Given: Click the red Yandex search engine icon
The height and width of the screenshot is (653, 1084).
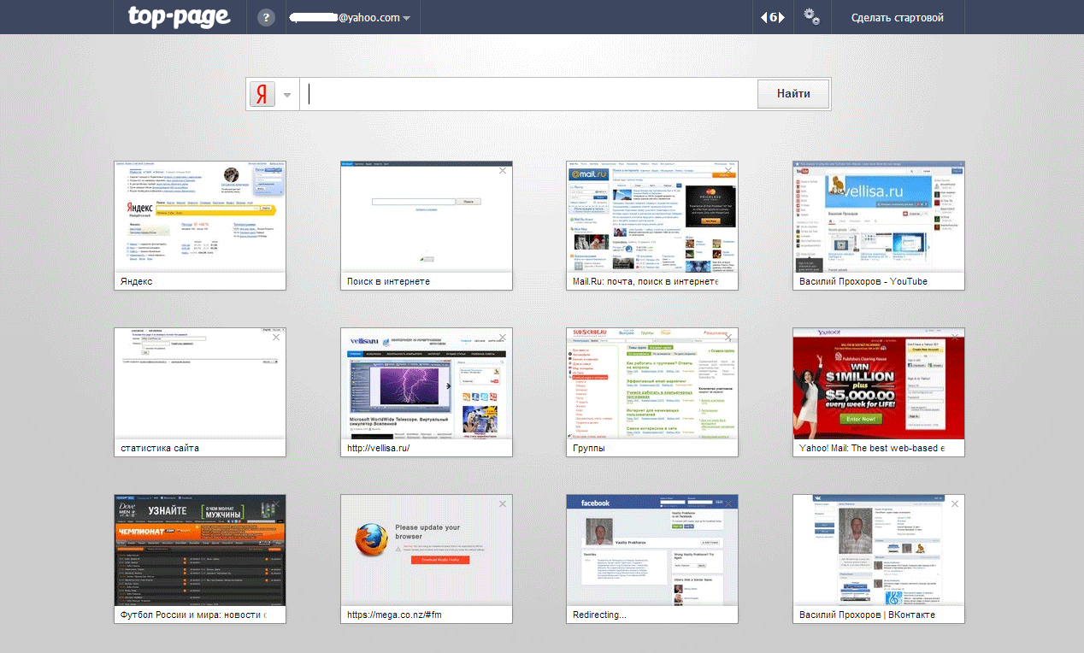Looking at the screenshot, I should (262, 94).
